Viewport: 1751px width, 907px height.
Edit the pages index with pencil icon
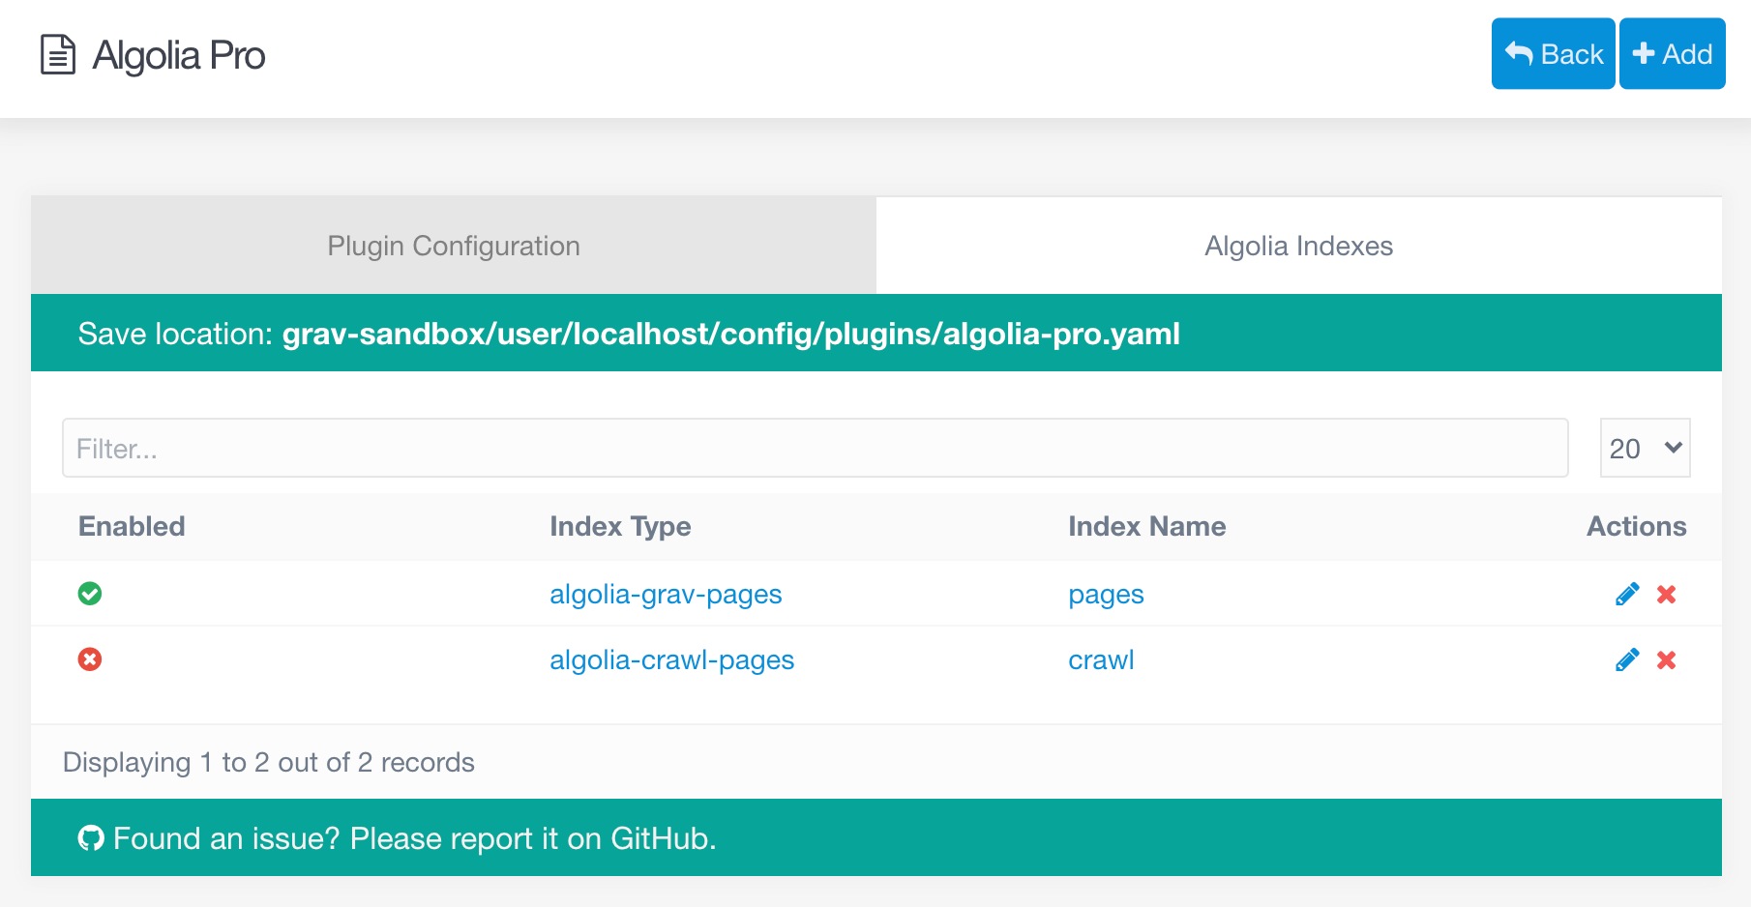[1627, 594]
